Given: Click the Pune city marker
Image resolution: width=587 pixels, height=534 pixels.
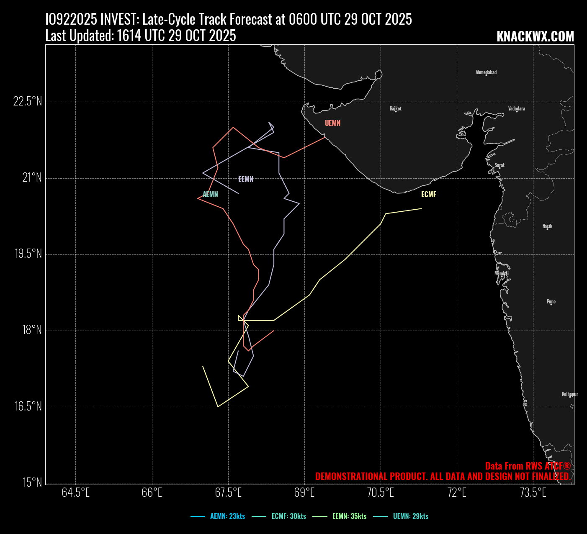Looking at the screenshot, I should (551, 304).
